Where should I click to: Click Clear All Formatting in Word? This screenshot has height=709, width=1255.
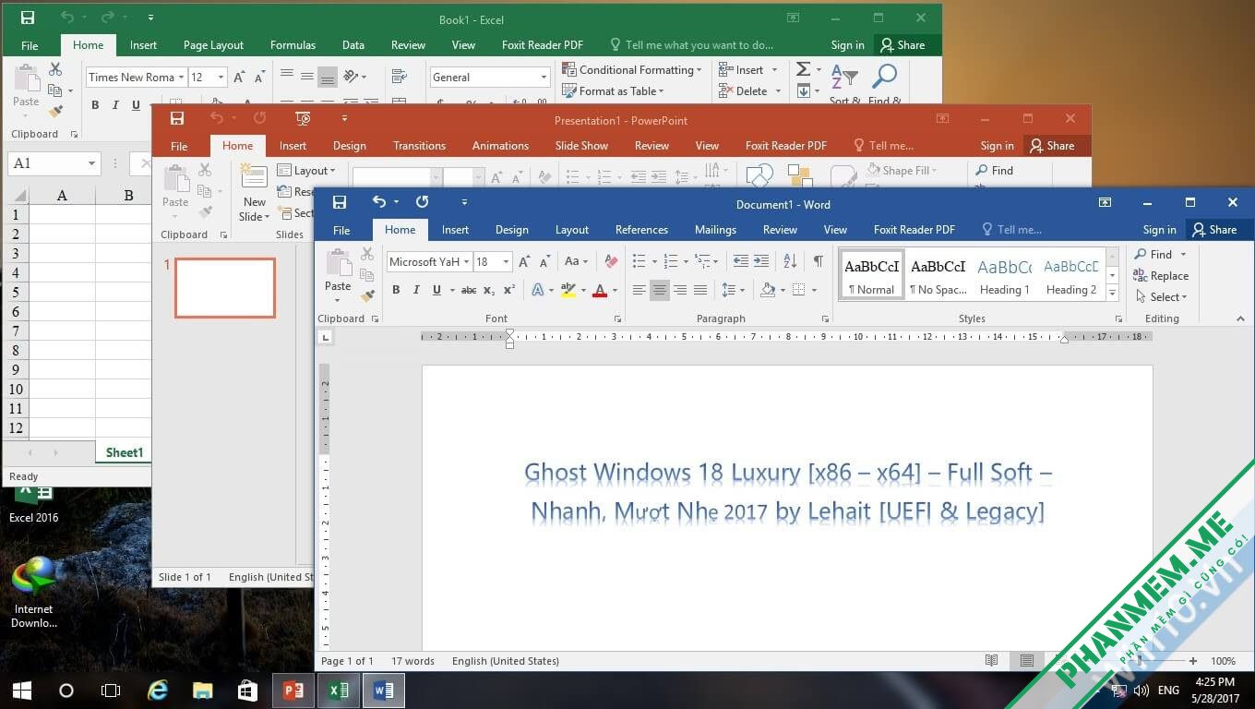(611, 261)
